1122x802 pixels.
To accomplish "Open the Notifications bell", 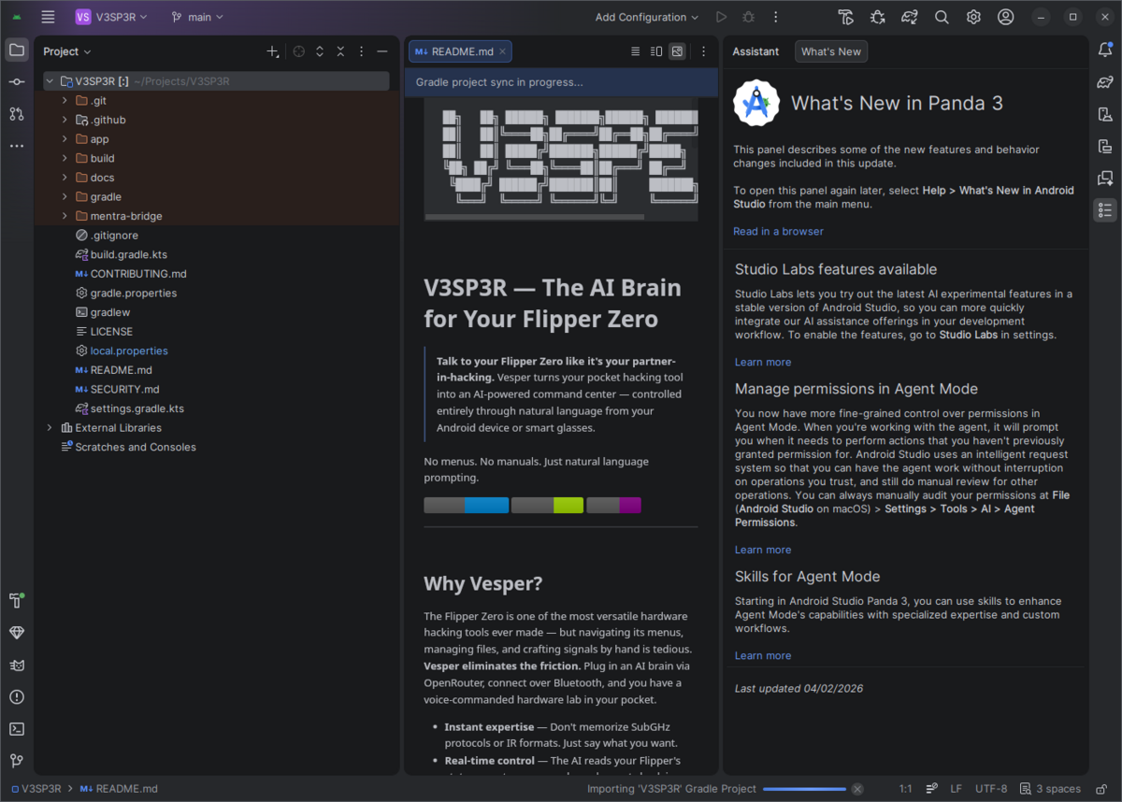I will [1105, 50].
